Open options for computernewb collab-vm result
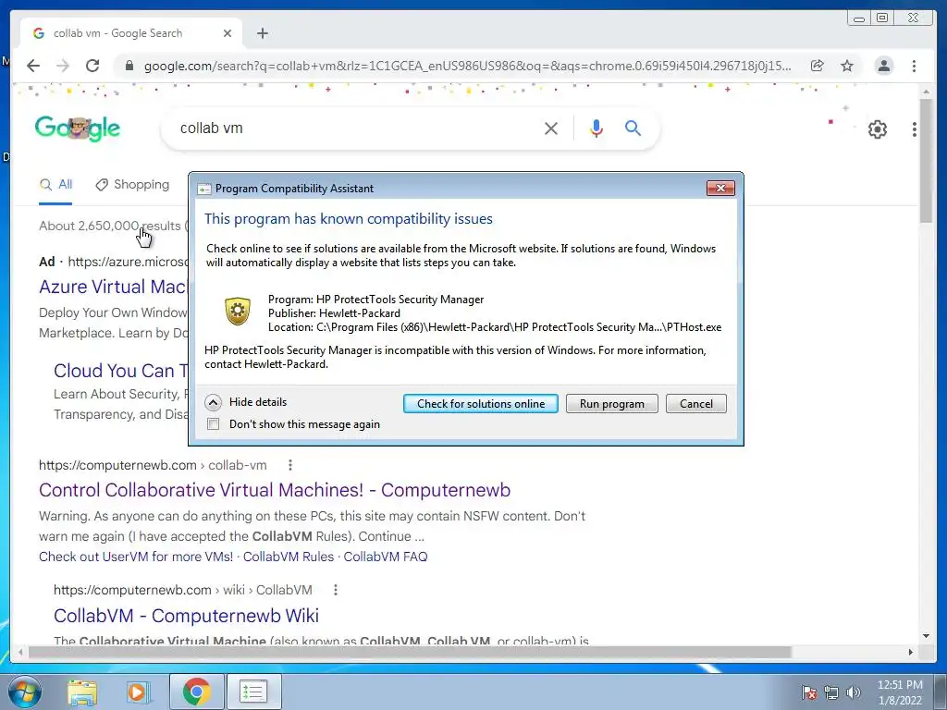 (290, 465)
